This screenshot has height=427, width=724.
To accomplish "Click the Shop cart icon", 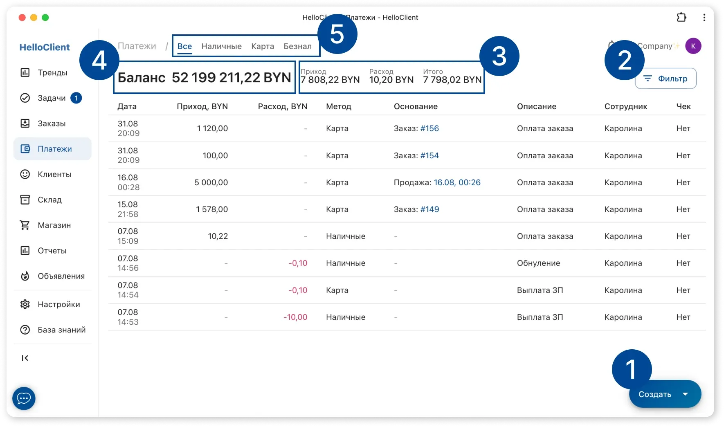I will (25, 225).
